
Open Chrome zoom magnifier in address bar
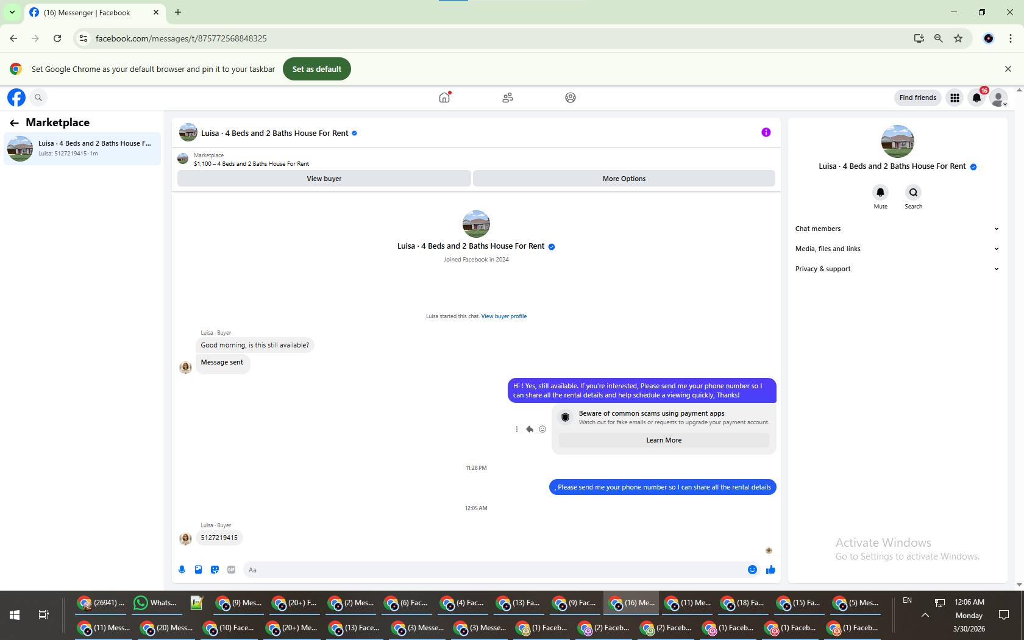[x=939, y=38]
